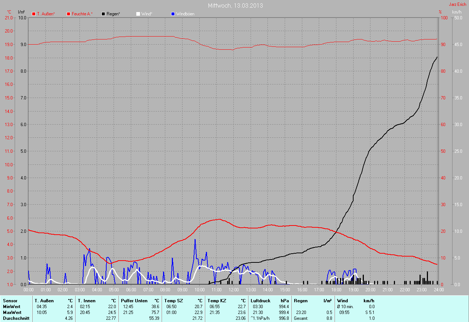Select the Temp KZ column header
Viewport: 469px width, 322px height.
point(217,301)
